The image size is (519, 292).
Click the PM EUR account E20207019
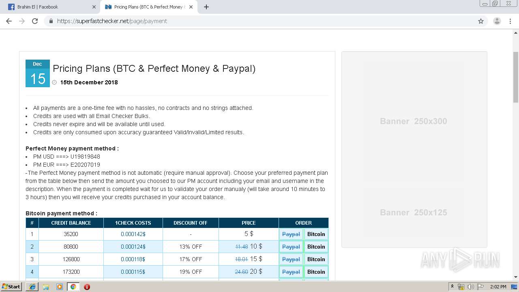(x=85, y=165)
